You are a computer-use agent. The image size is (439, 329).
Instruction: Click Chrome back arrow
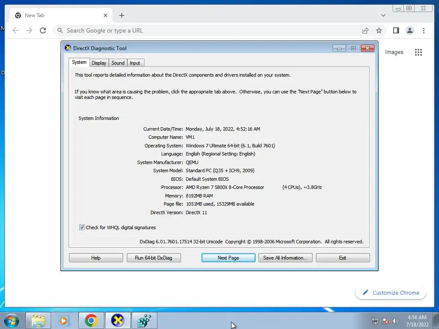pos(15,30)
